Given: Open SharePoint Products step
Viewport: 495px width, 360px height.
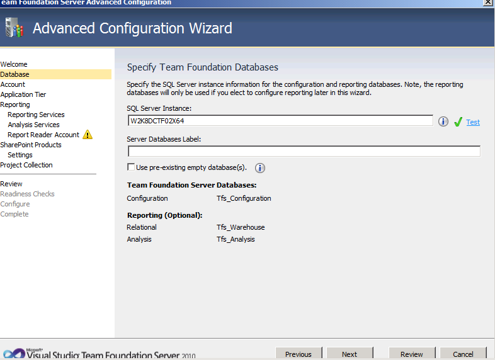Looking at the screenshot, I should 31,145.
